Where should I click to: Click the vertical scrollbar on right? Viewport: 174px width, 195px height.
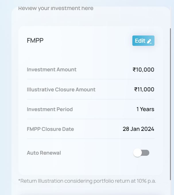tap(170, 104)
